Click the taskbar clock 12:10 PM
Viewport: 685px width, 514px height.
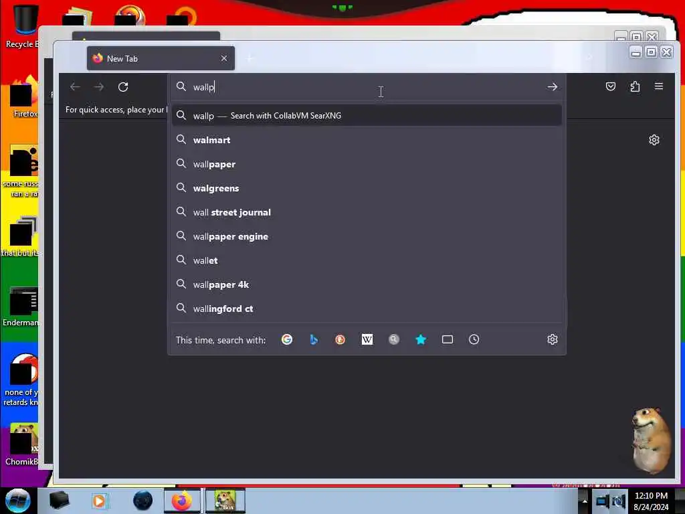point(651,501)
